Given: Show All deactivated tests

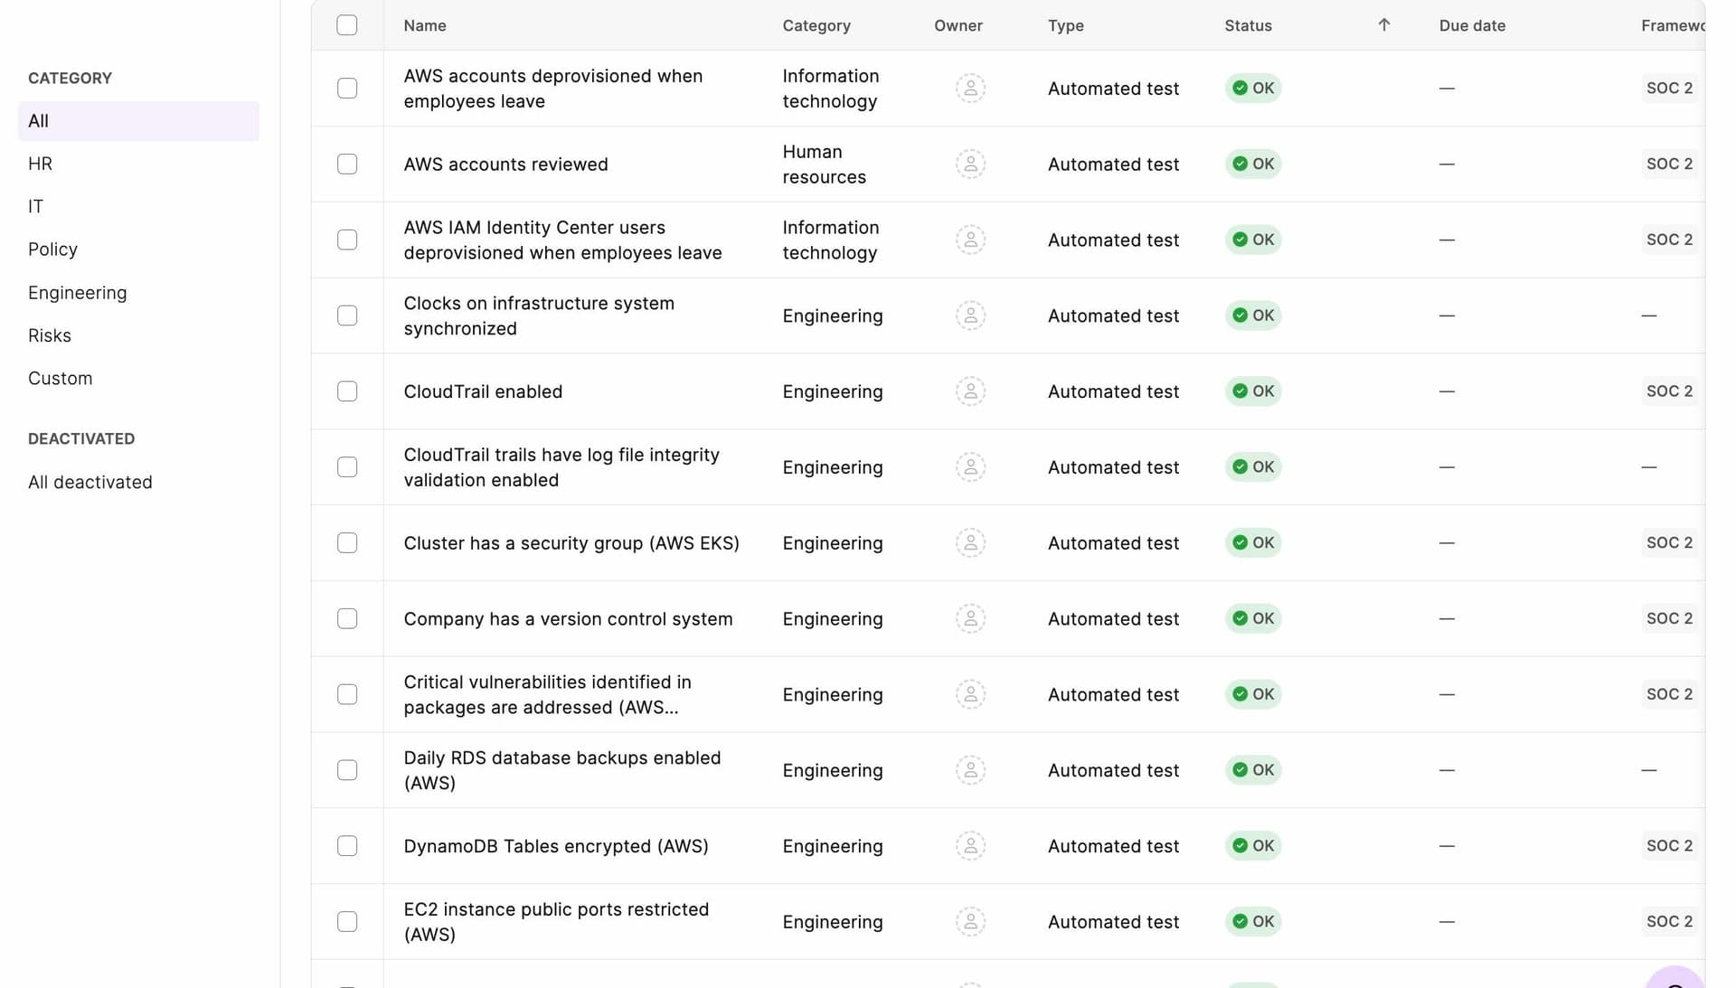Looking at the screenshot, I should 90,482.
